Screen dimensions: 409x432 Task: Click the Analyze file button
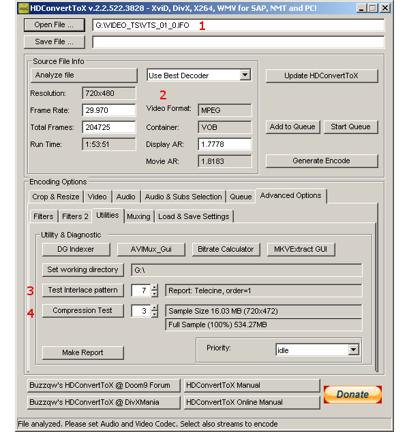84,76
